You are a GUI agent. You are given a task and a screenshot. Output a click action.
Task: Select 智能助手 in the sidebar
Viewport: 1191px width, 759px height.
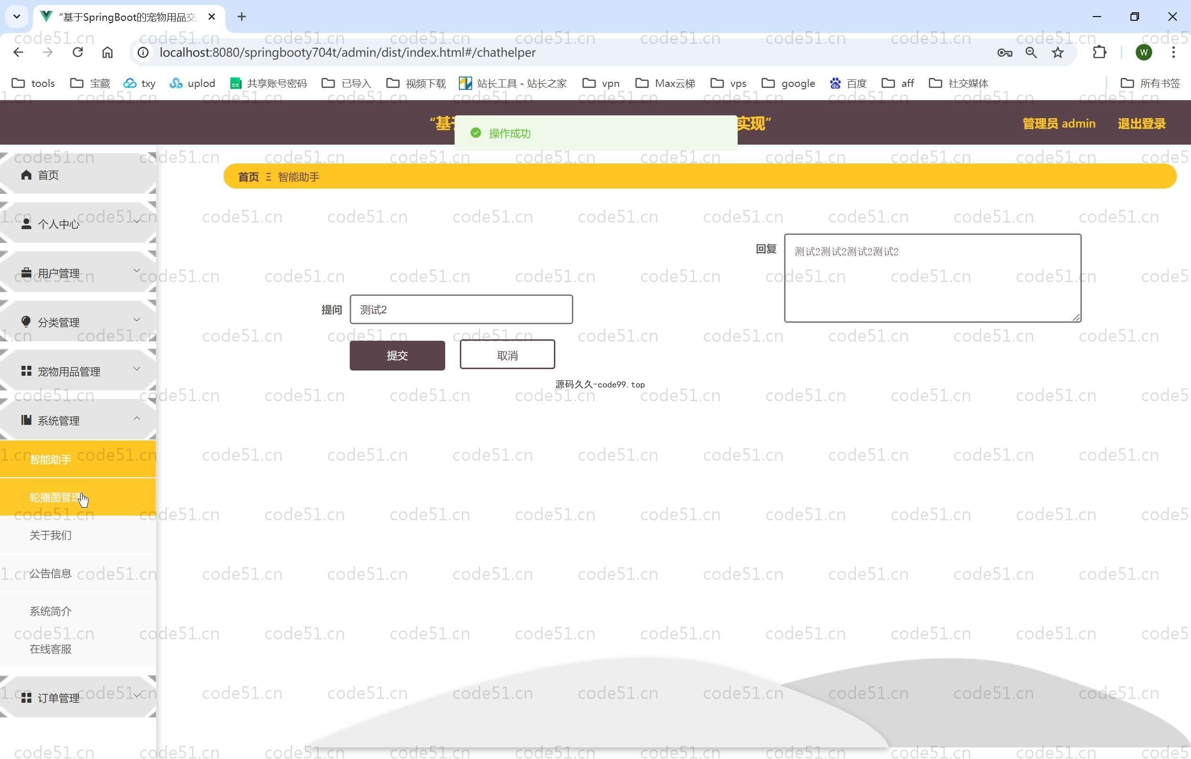click(x=78, y=459)
